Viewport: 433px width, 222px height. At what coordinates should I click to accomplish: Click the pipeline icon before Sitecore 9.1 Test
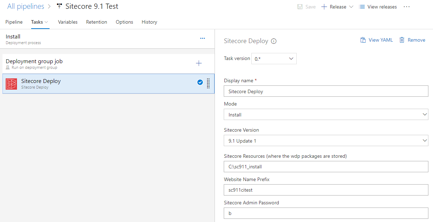(x=59, y=6)
